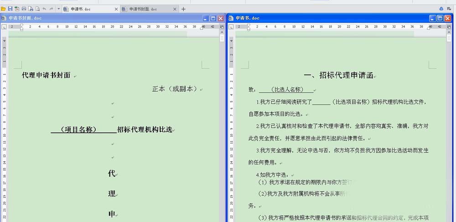Click the quick print document icon
Screen dimensions: 456x222
[x=31, y=9]
